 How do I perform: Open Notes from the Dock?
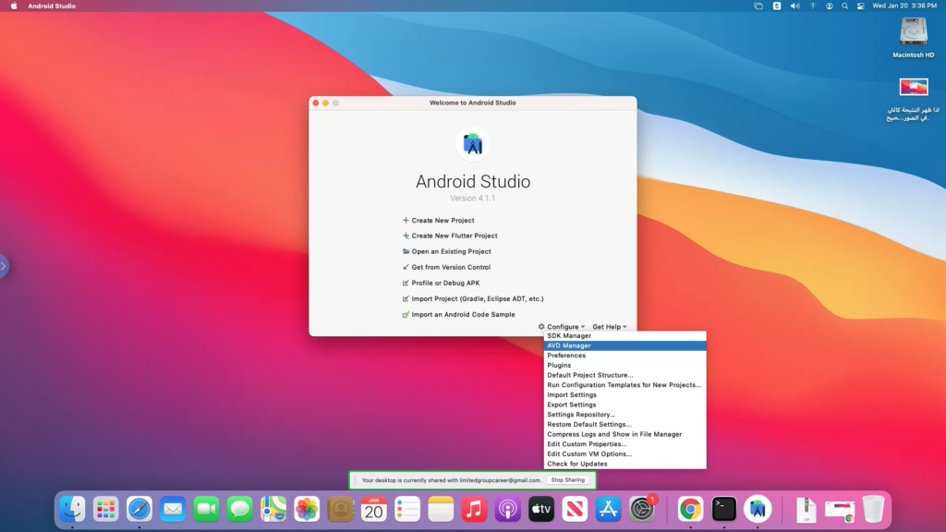click(x=441, y=509)
